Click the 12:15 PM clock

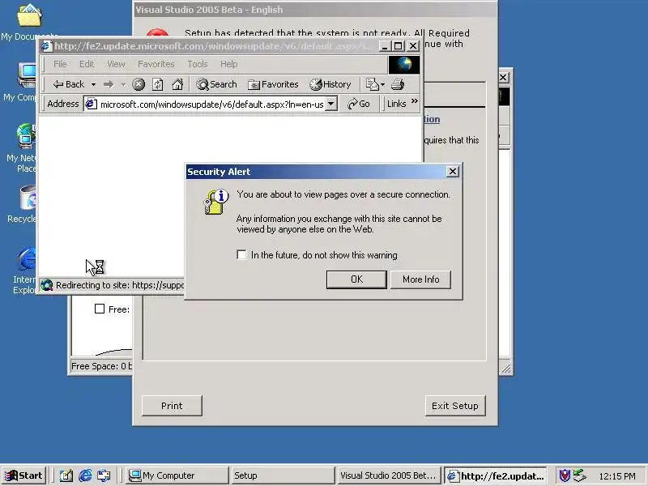(x=617, y=476)
